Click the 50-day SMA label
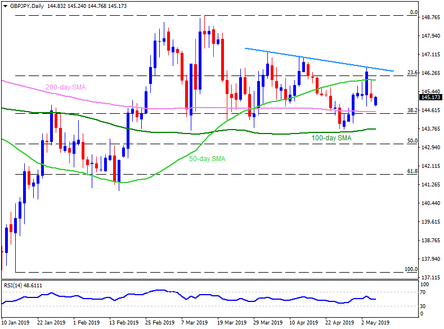The height and width of the screenshot is (329, 444). 207,159
